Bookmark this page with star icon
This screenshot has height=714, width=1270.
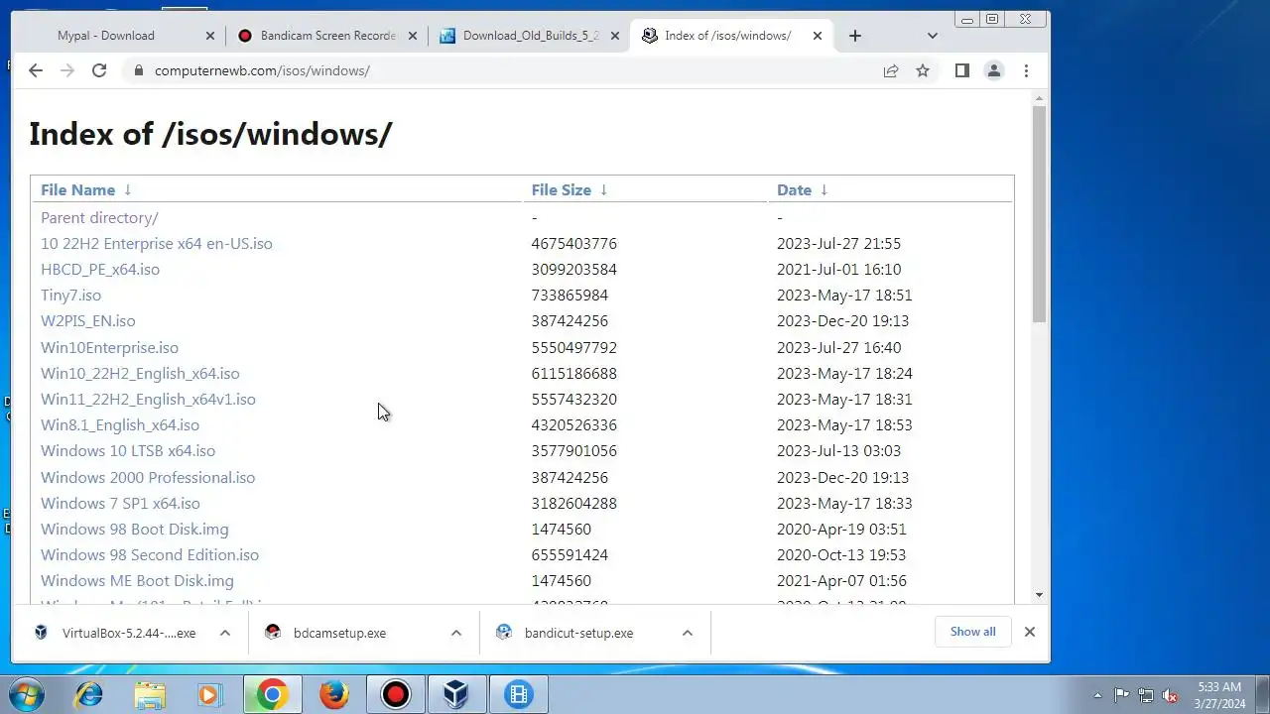(923, 70)
